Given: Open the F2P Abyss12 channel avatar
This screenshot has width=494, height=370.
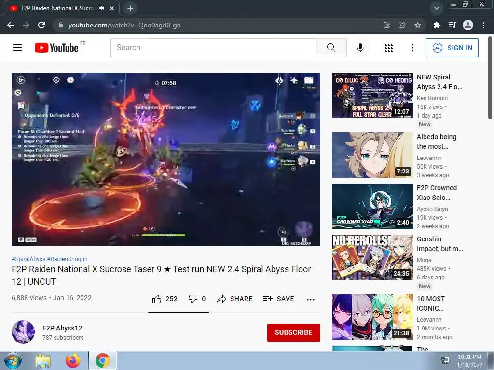Looking at the screenshot, I should 23,332.
